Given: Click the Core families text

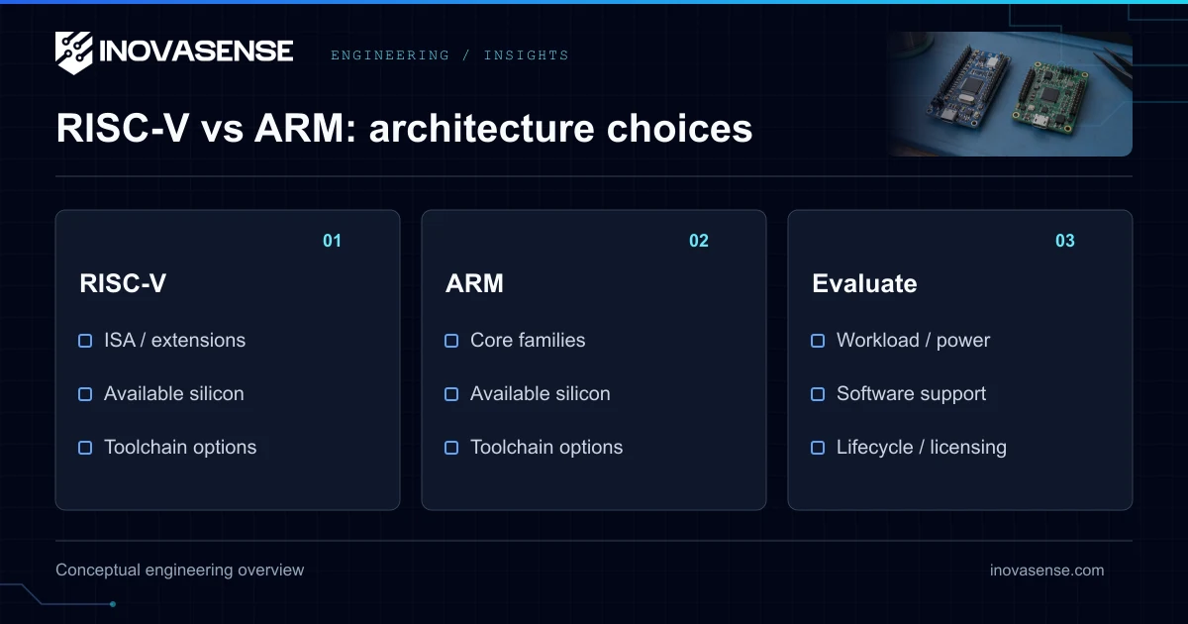Looking at the screenshot, I should (528, 340).
